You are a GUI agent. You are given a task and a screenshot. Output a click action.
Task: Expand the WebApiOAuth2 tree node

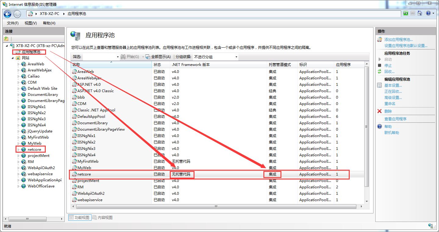pos(18,168)
